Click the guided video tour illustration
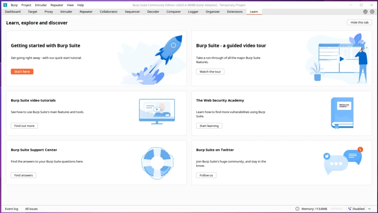 pos(337,58)
